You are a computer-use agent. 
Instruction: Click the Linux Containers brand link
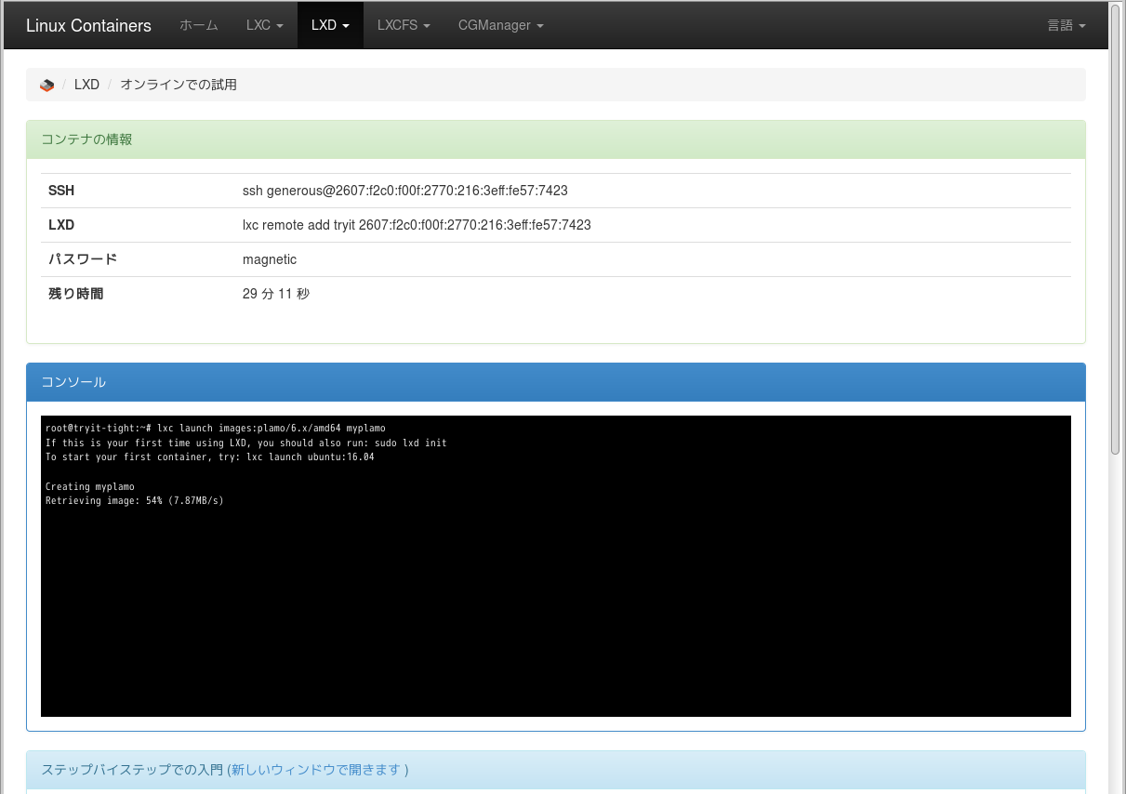coord(88,25)
